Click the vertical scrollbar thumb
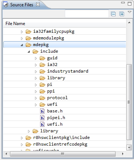The image size is (134, 160). pyautogui.click(x=129, y=102)
